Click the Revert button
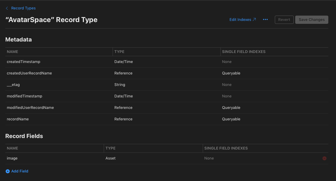336x181 pixels. click(x=284, y=20)
